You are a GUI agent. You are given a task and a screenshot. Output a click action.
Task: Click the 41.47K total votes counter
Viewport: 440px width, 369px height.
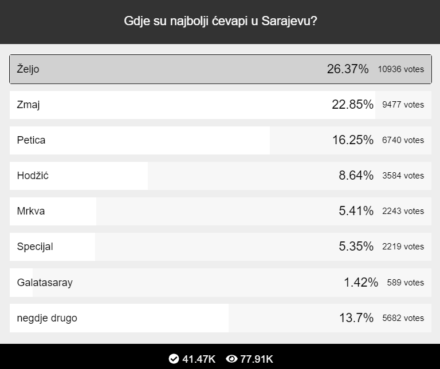[199, 359]
